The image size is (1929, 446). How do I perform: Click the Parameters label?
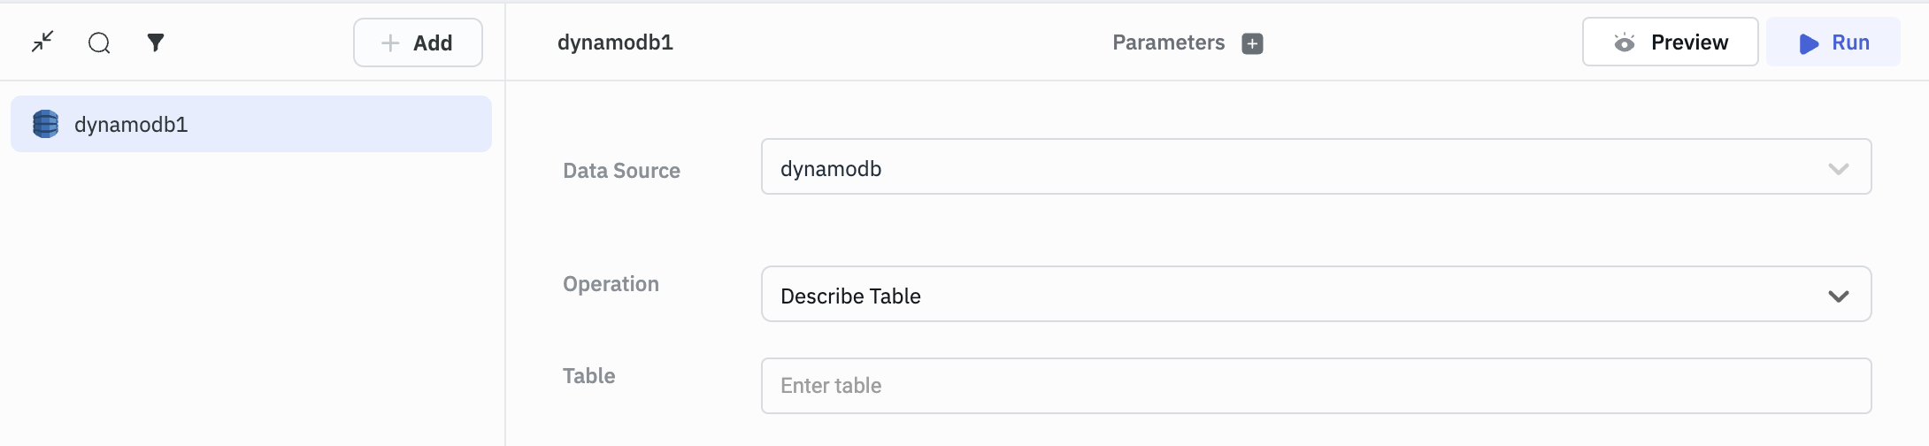pos(1168,42)
